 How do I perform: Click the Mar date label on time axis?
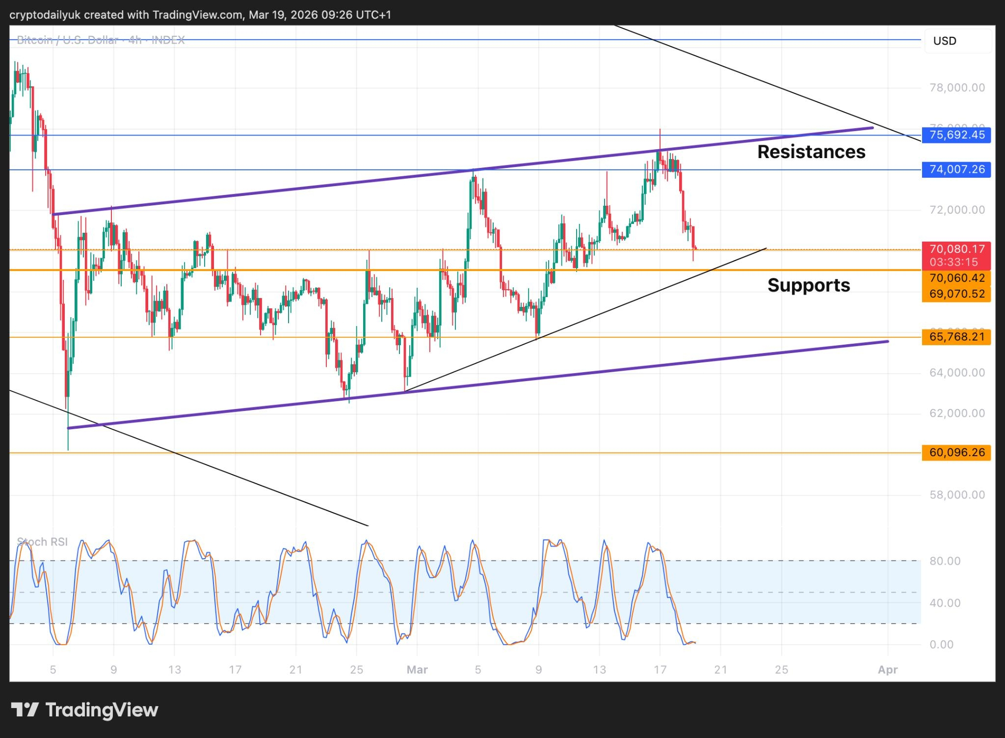tap(417, 670)
